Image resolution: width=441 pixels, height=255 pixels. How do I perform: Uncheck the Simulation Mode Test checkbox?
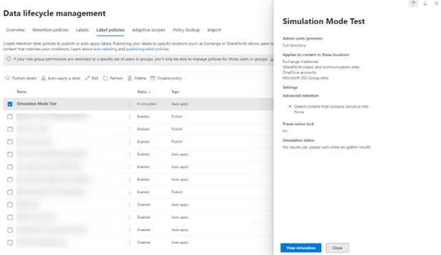click(10, 104)
